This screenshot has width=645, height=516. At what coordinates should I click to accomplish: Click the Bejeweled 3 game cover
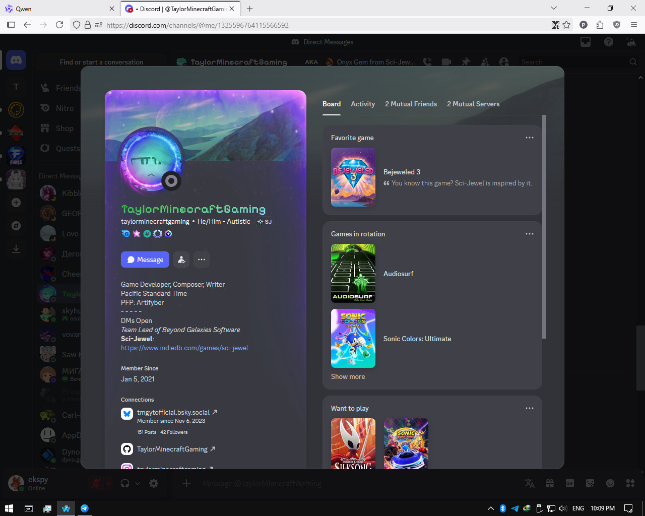pos(353,177)
